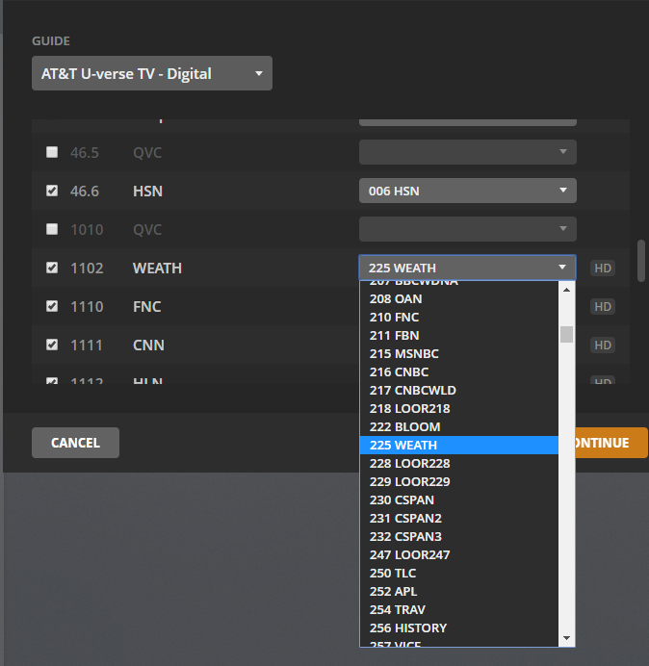Uncheck the 1110 FNC channel checkbox
649x666 pixels.
coord(52,306)
